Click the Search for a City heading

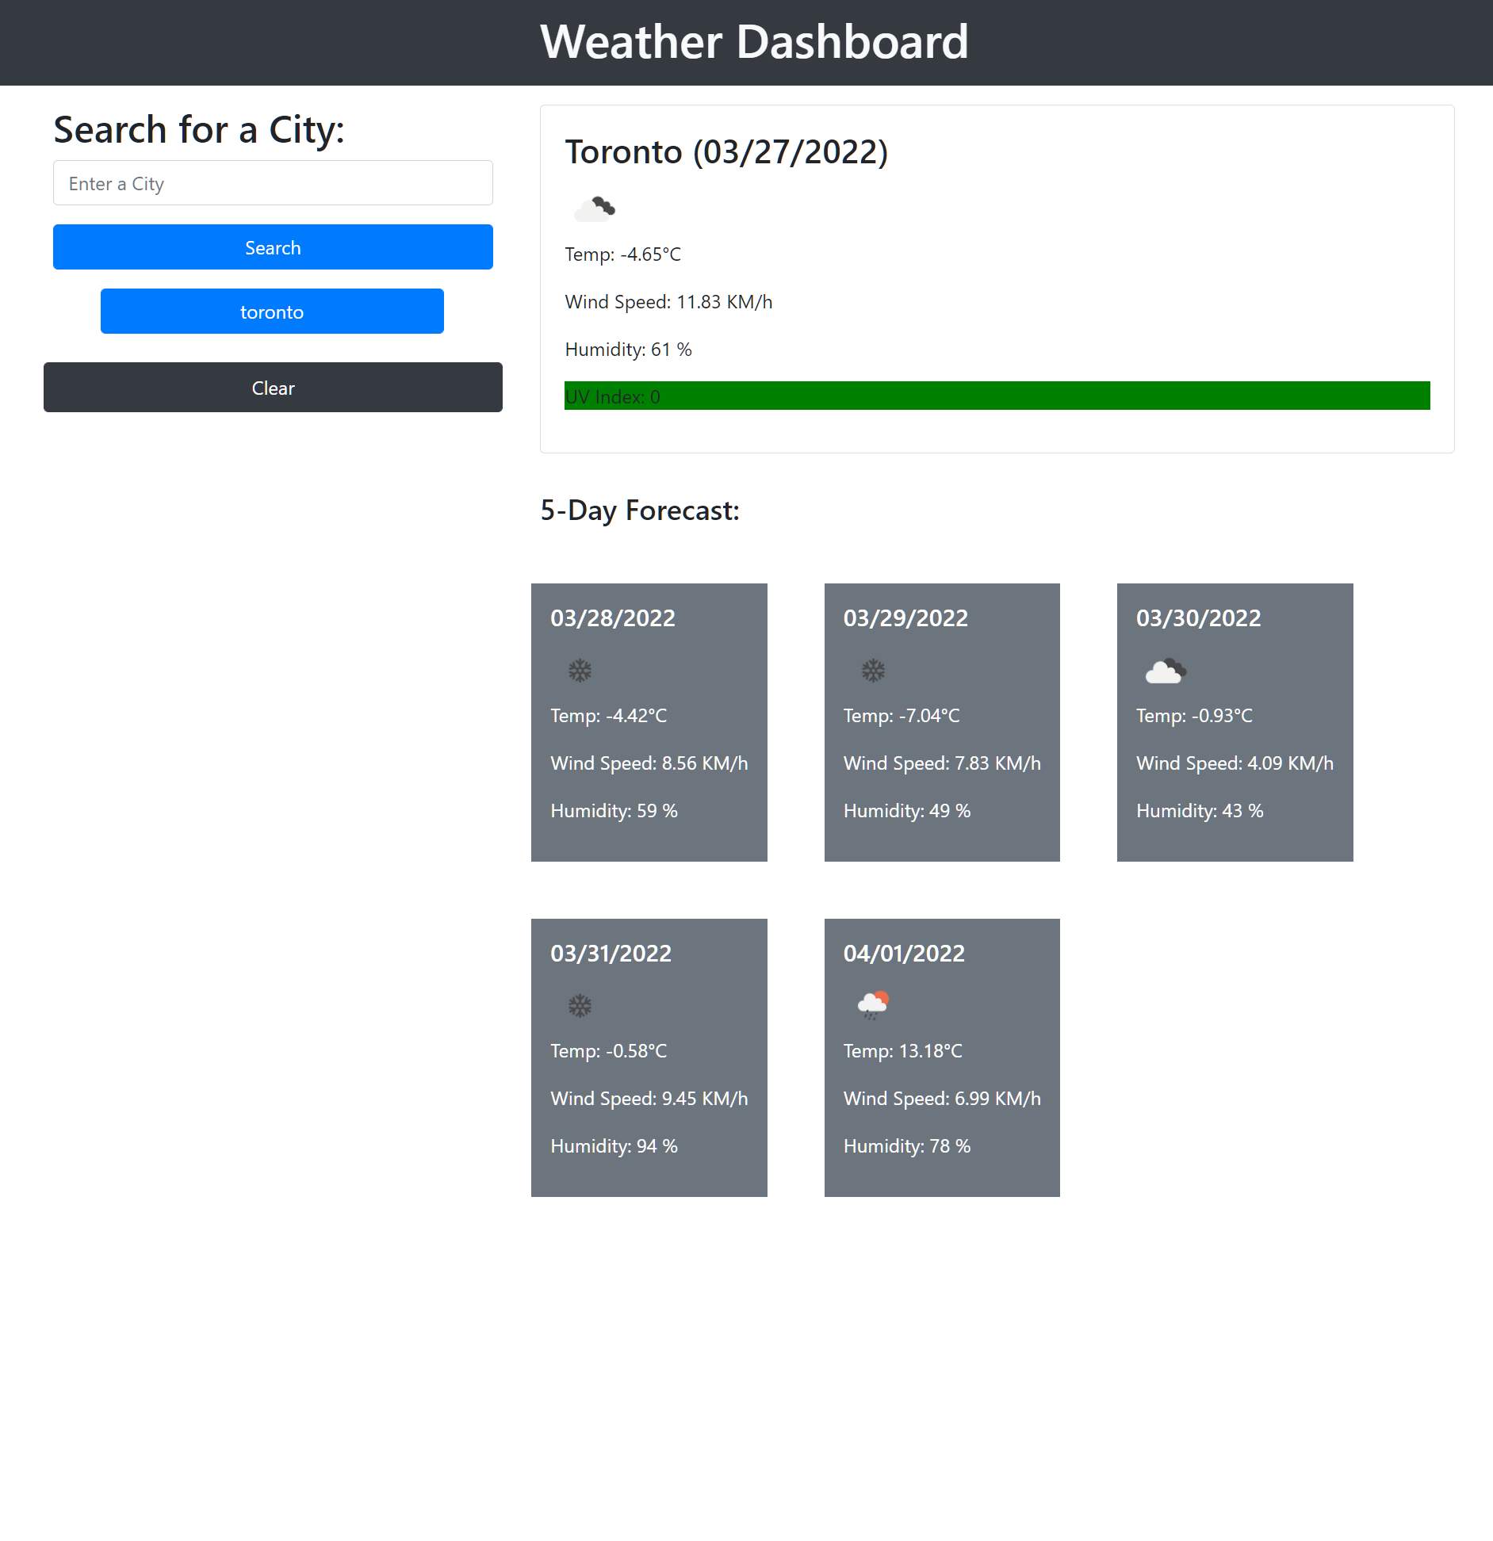coord(199,130)
